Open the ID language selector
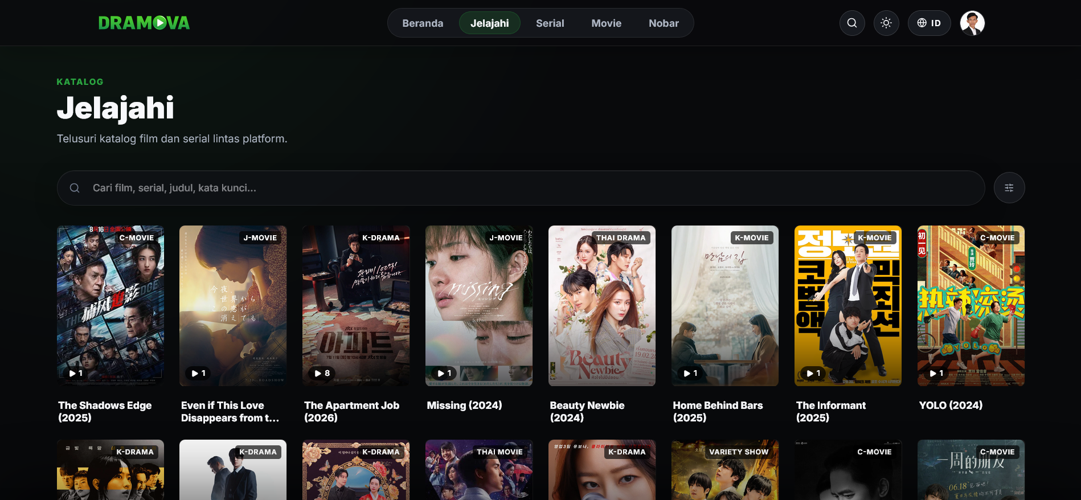This screenshot has height=500, width=1081. (929, 23)
